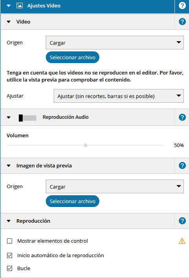The height and width of the screenshot is (278, 189).
Task: Open the Ajustar dropdown menu
Action: point(119,96)
